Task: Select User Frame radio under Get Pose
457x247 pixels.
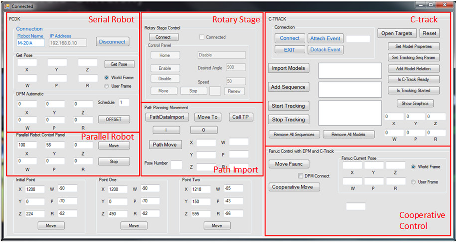Action: point(107,86)
